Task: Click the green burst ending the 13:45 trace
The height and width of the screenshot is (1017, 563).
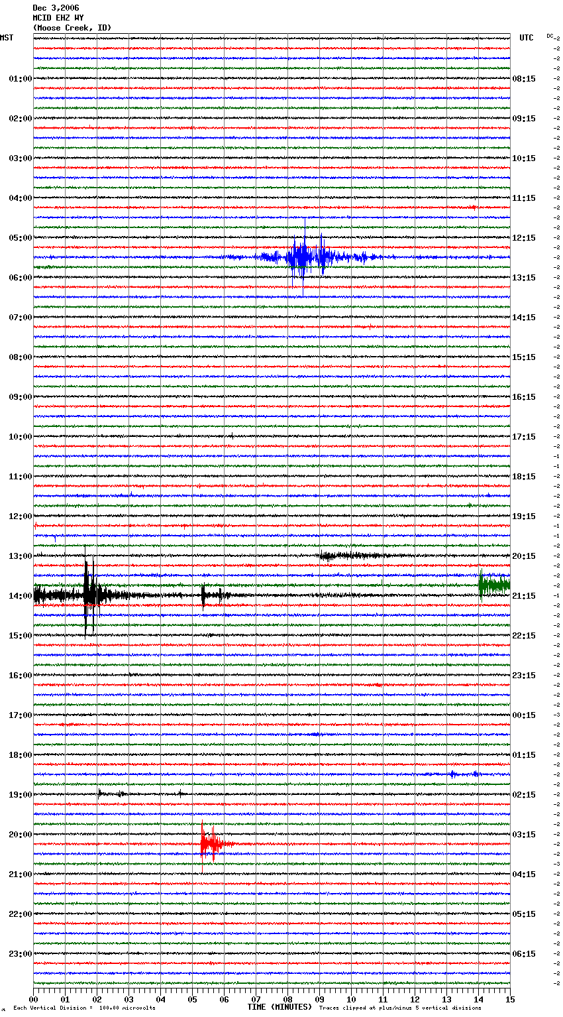Action: click(x=494, y=585)
